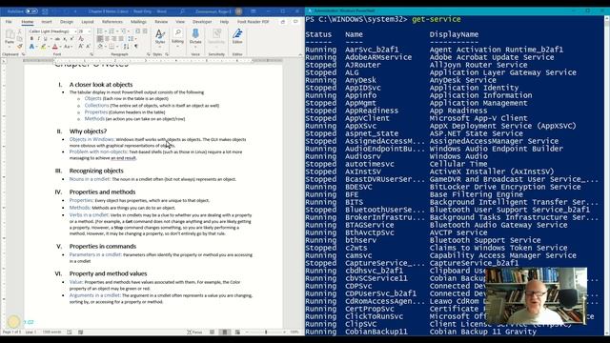
Task: Apply Justify alignment icon
Action: point(121,39)
